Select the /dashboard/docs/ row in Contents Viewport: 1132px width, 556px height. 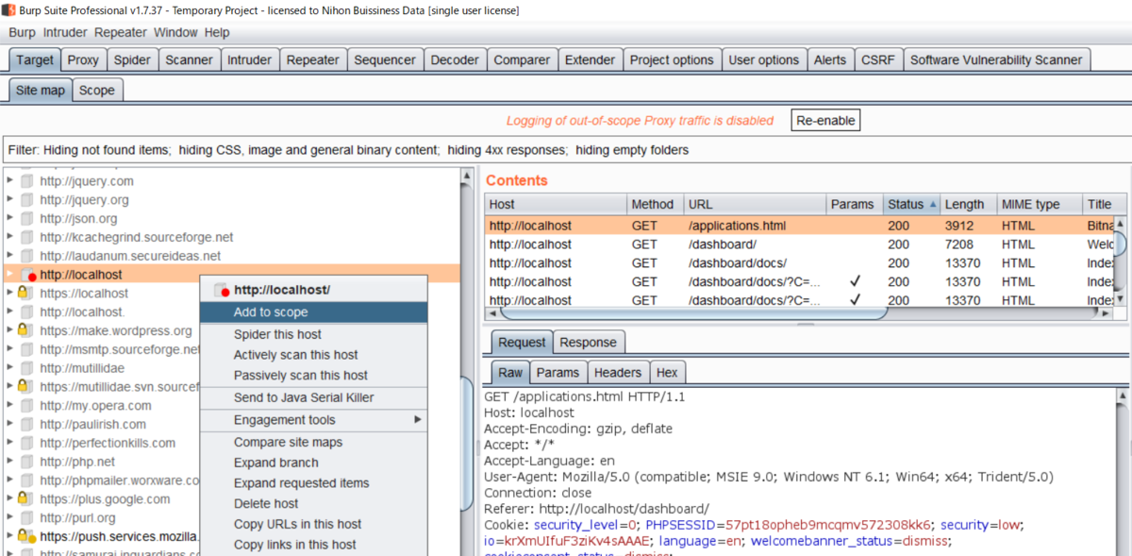coord(799,263)
